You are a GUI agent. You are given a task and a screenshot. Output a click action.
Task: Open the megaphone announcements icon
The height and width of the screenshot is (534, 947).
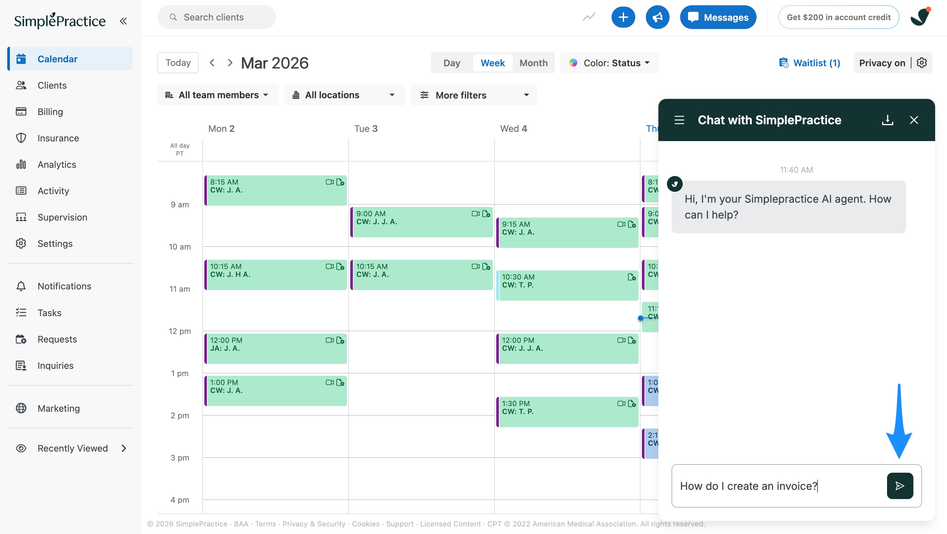[x=657, y=17]
